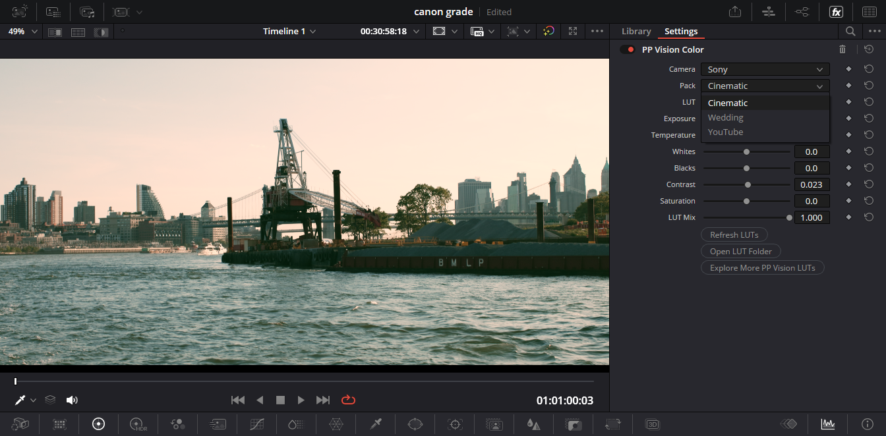Viewport: 886px width, 436px height.
Task: Toggle highlight mode in viewer
Action: click(100, 32)
